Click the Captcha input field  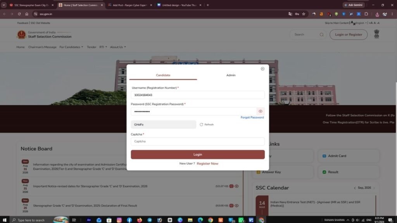(x=198, y=141)
